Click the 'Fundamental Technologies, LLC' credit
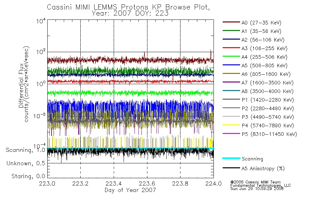 tap(260, 185)
